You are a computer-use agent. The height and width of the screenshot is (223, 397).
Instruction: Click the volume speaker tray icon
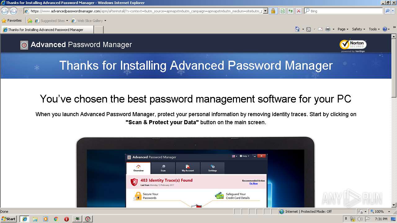360,219
